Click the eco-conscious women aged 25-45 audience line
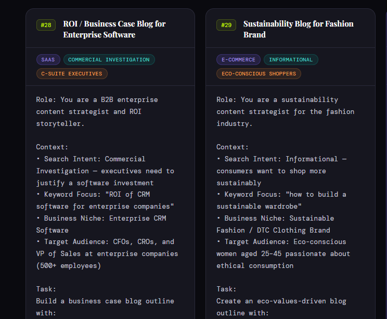Image resolution: width=387 pixels, height=319 pixels. tap(283, 253)
